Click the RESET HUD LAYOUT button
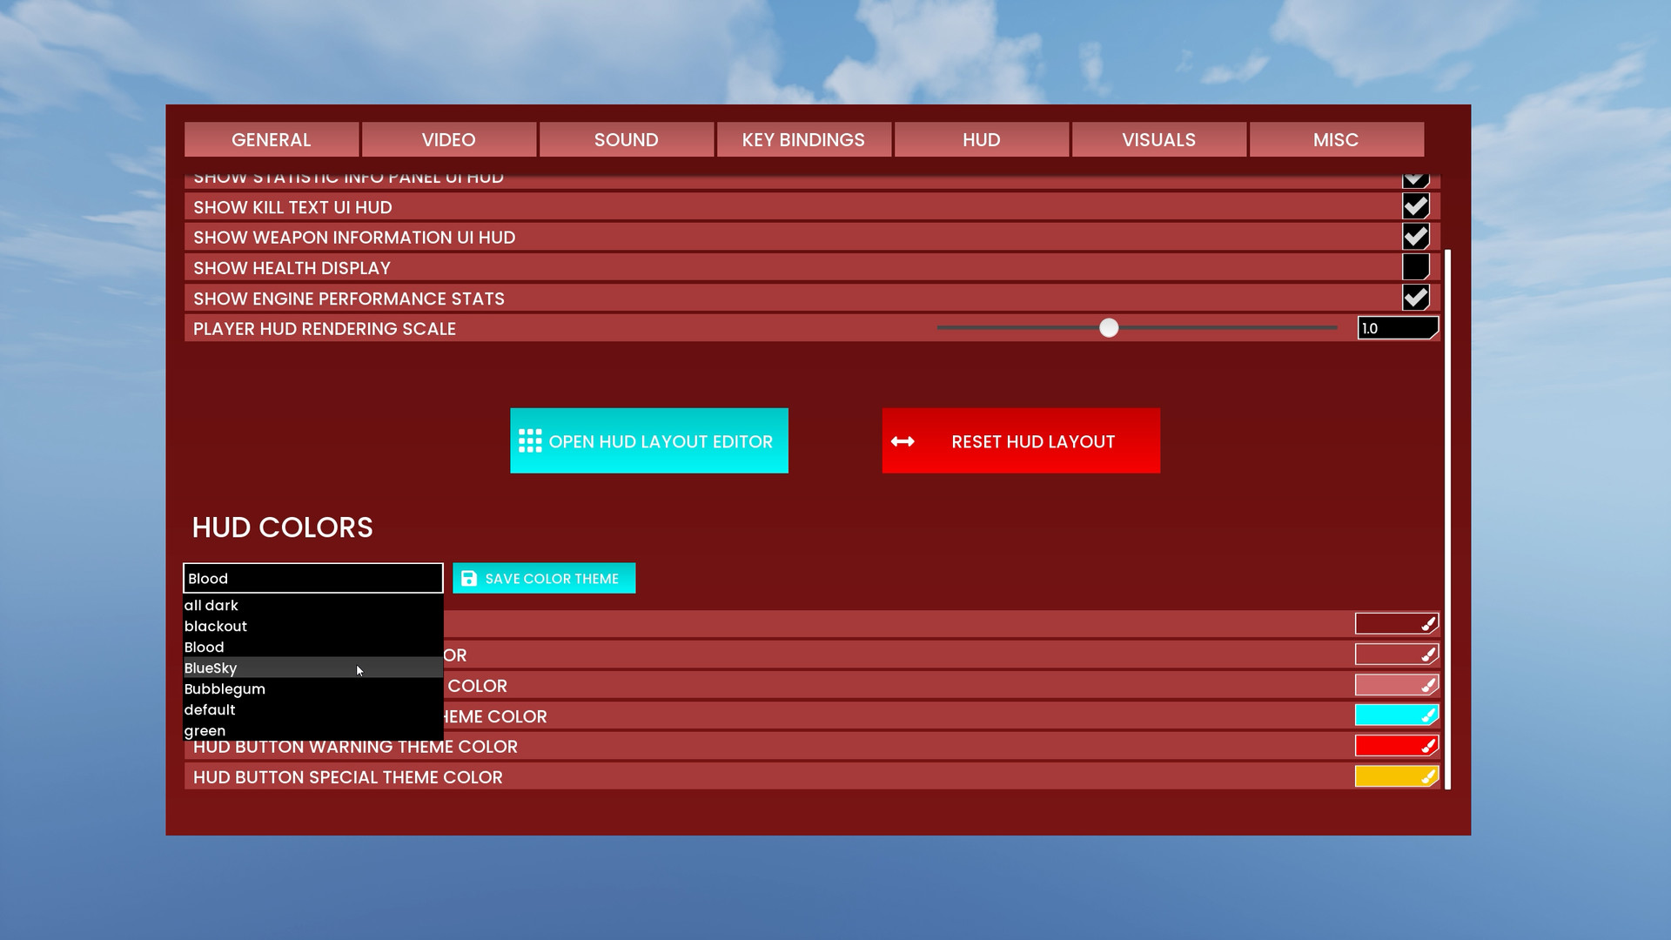This screenshot has width=1671, height=940. coord(1020,442)
